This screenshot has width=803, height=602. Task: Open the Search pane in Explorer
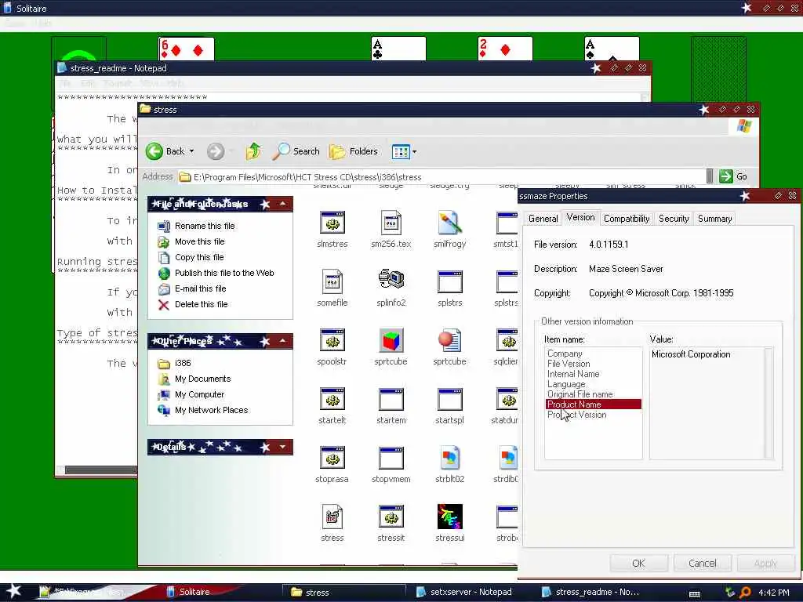[x=296, y=151]
